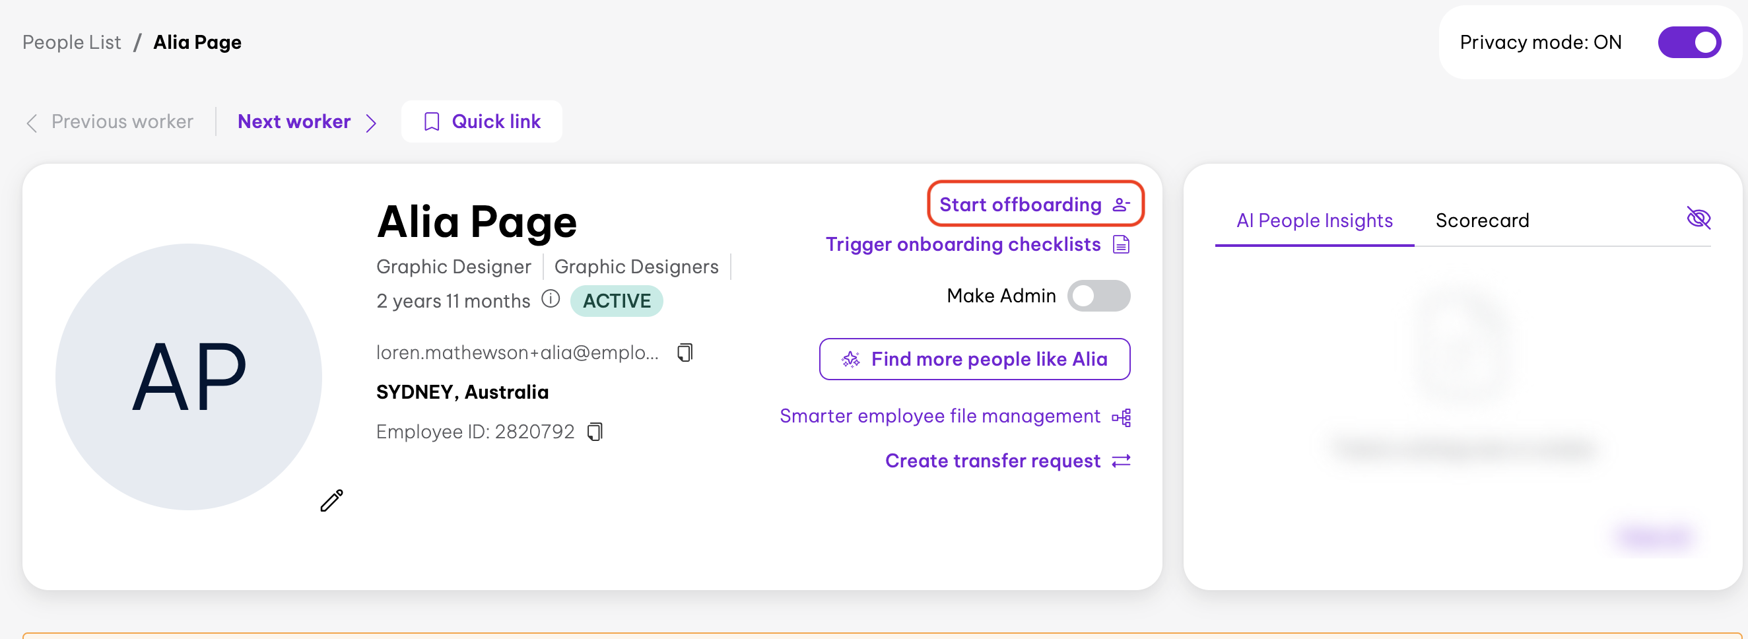1748x639 pixels.
Task: Turn off Privacy mode toggle
Action: [1689, 43]
